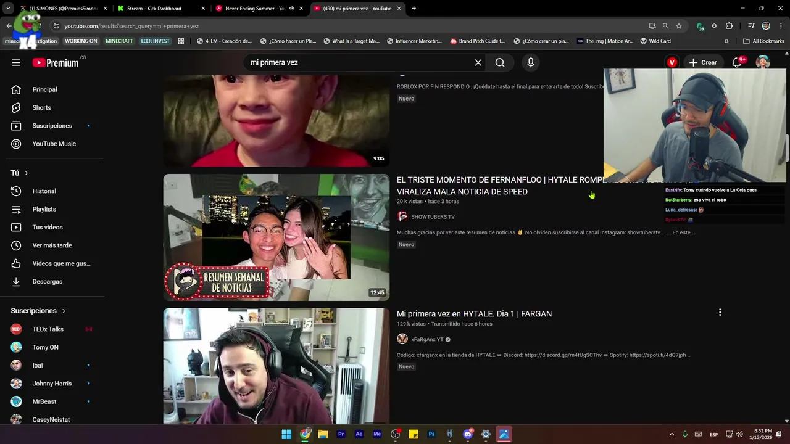
Task: Open a new browser tab
Action: click(414, 9)
